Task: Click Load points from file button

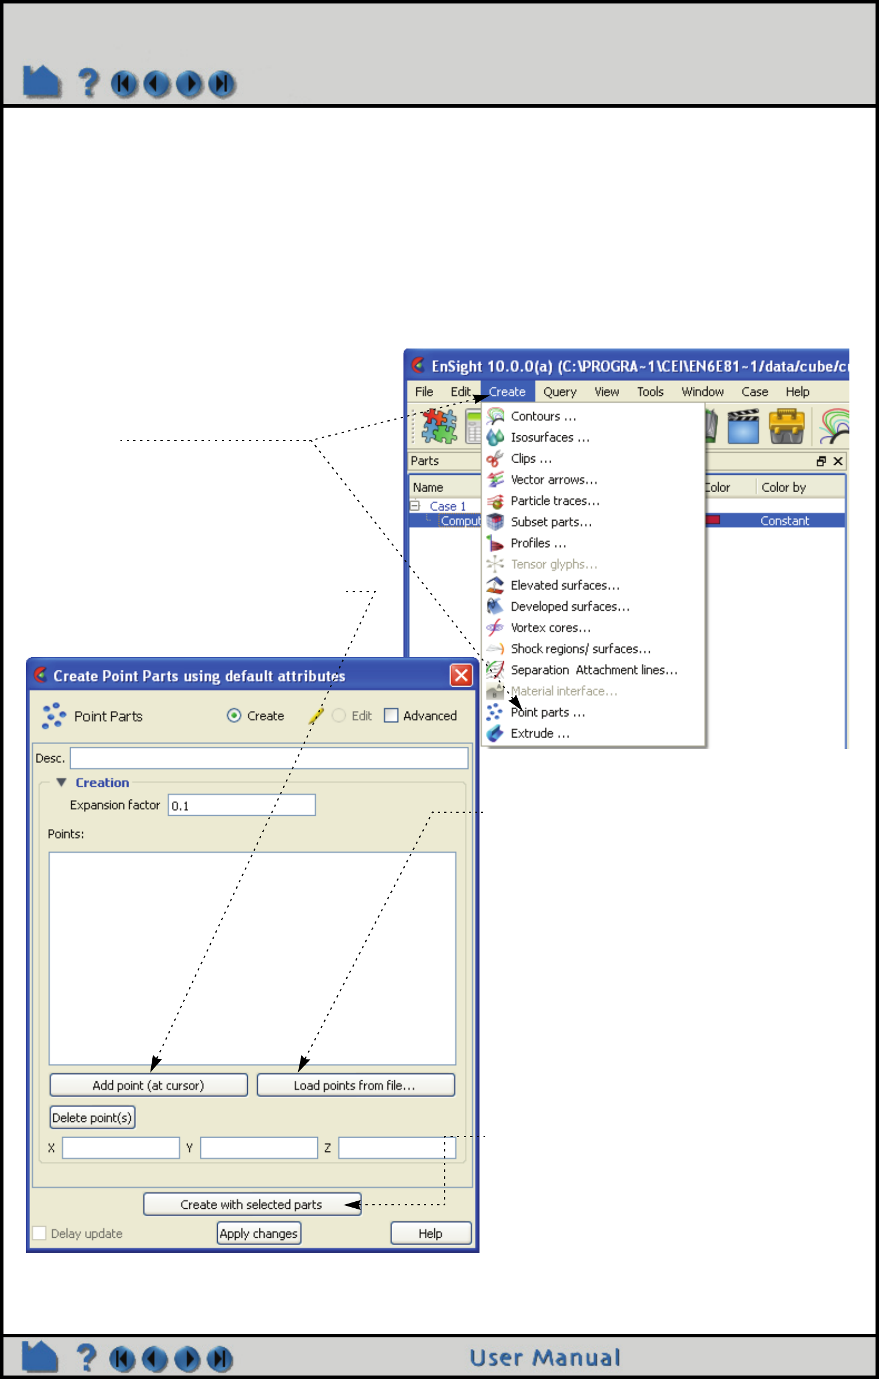Action: [x=356, y=1085]
